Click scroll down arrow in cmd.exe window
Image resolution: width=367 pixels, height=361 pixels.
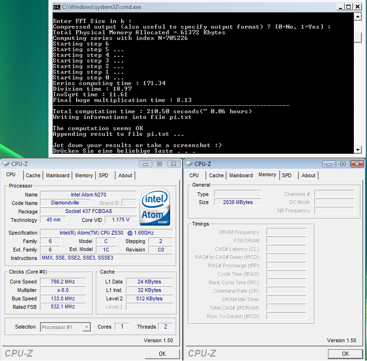point(358,149)
